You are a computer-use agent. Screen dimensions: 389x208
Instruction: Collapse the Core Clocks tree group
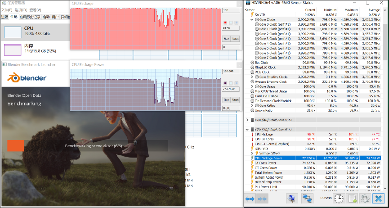[x=251, y=20]
